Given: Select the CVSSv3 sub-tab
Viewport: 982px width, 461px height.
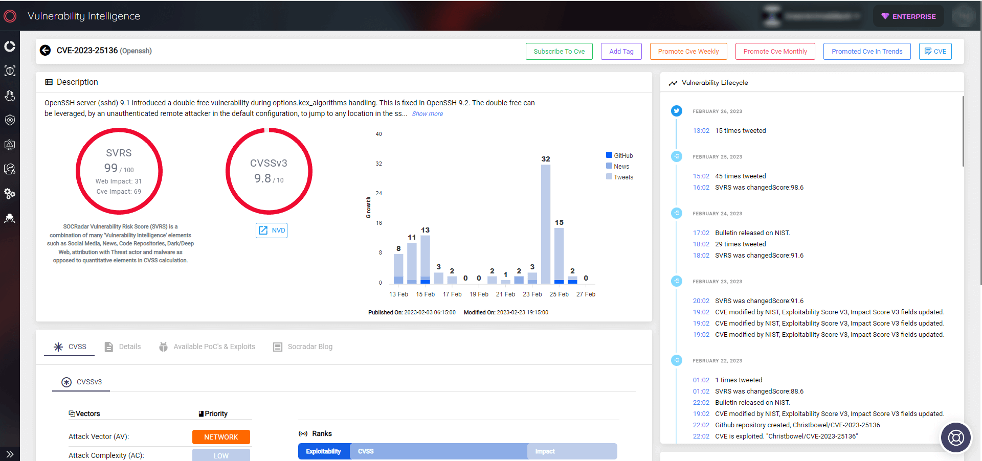Looking at the screenshot, I should 81,382.
